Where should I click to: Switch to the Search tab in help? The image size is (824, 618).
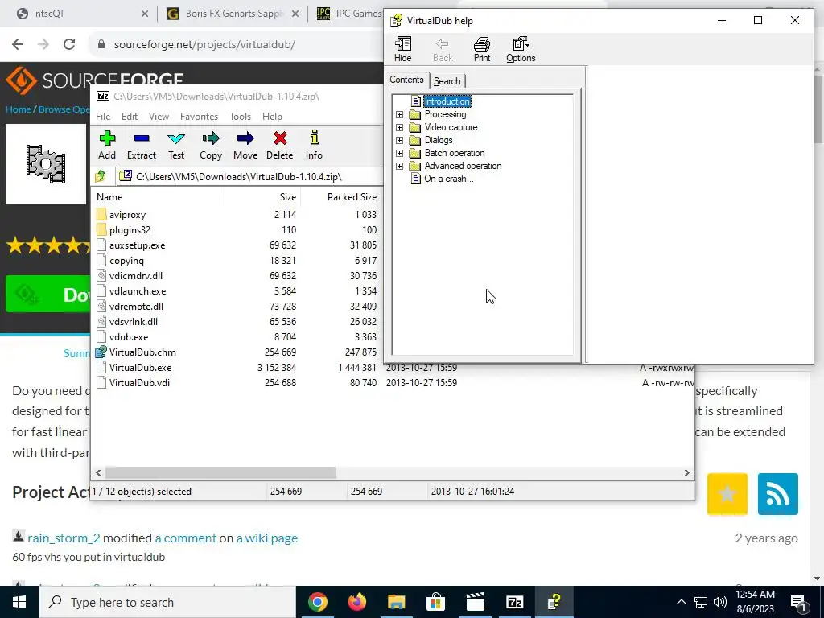click(x=447, y=81)
